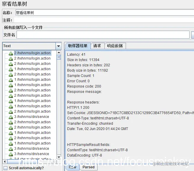This screenshot has height=171, width=194.
Task: Open the 请求 tab
Action: tap(97, 46)
